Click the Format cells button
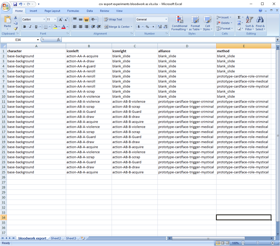The width and height of the screenshot is (280, 246). (x=225, y=29)
